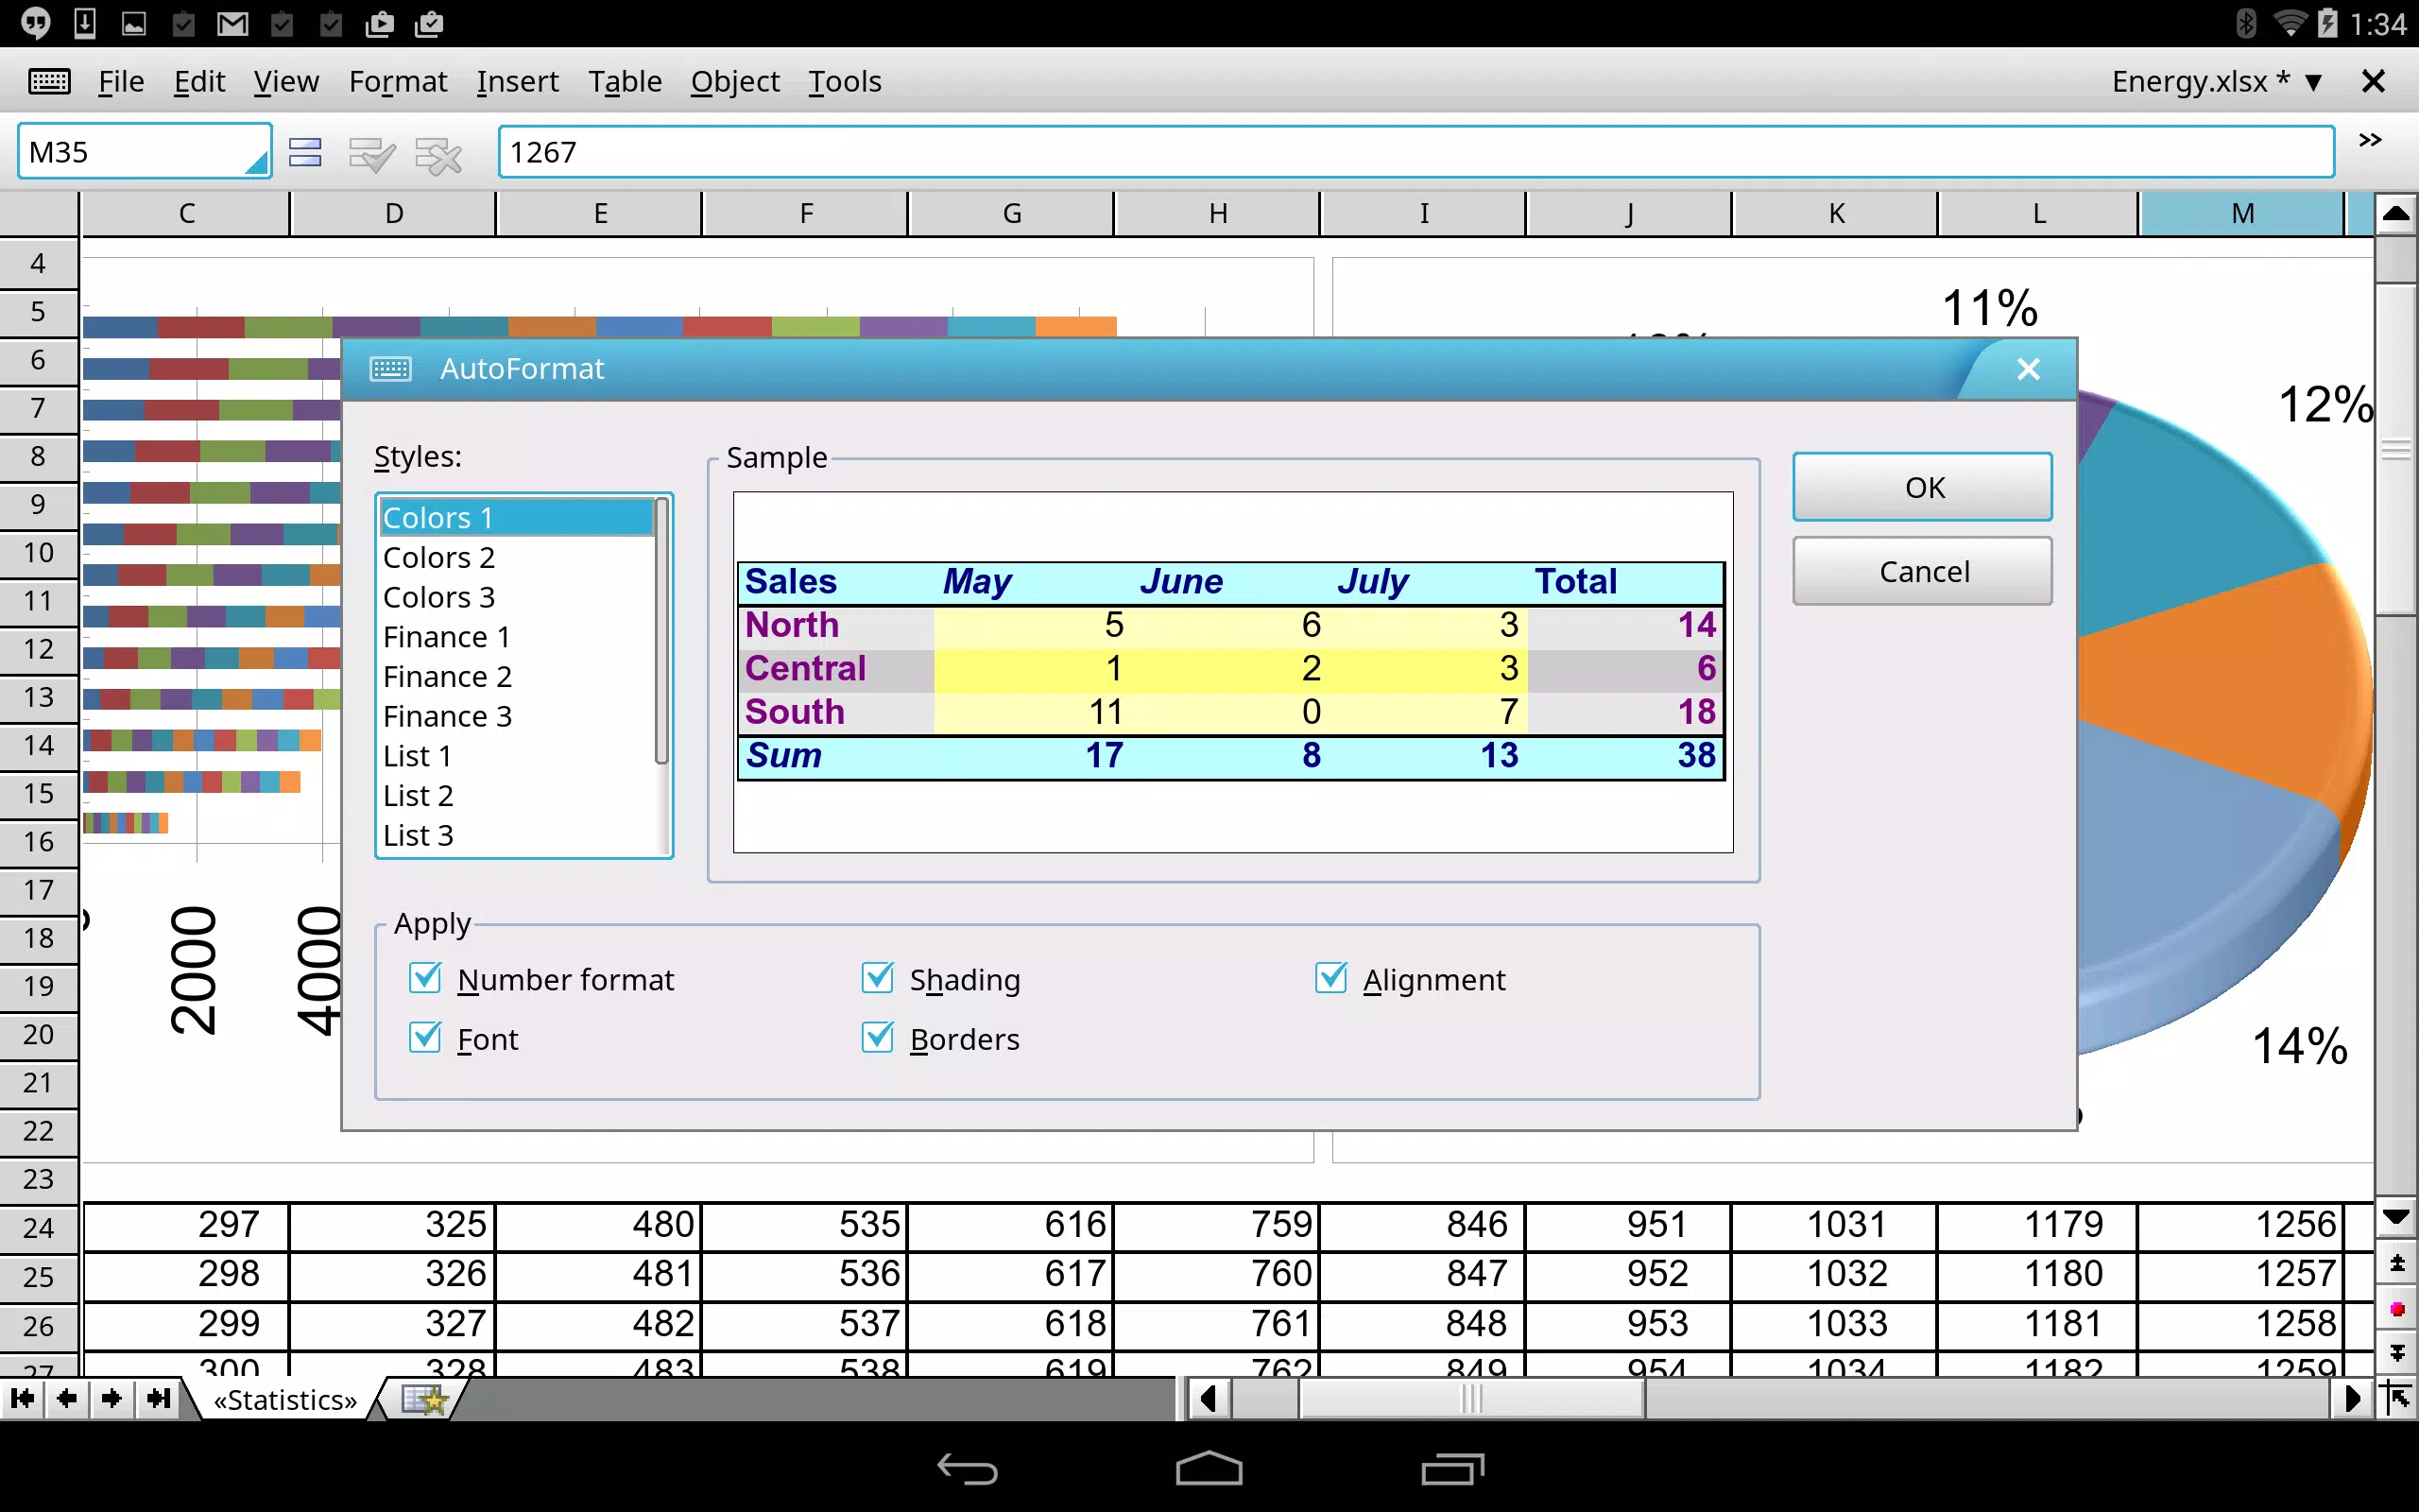
Task: Select Finance 1 style
Action: tap(516, 636)
